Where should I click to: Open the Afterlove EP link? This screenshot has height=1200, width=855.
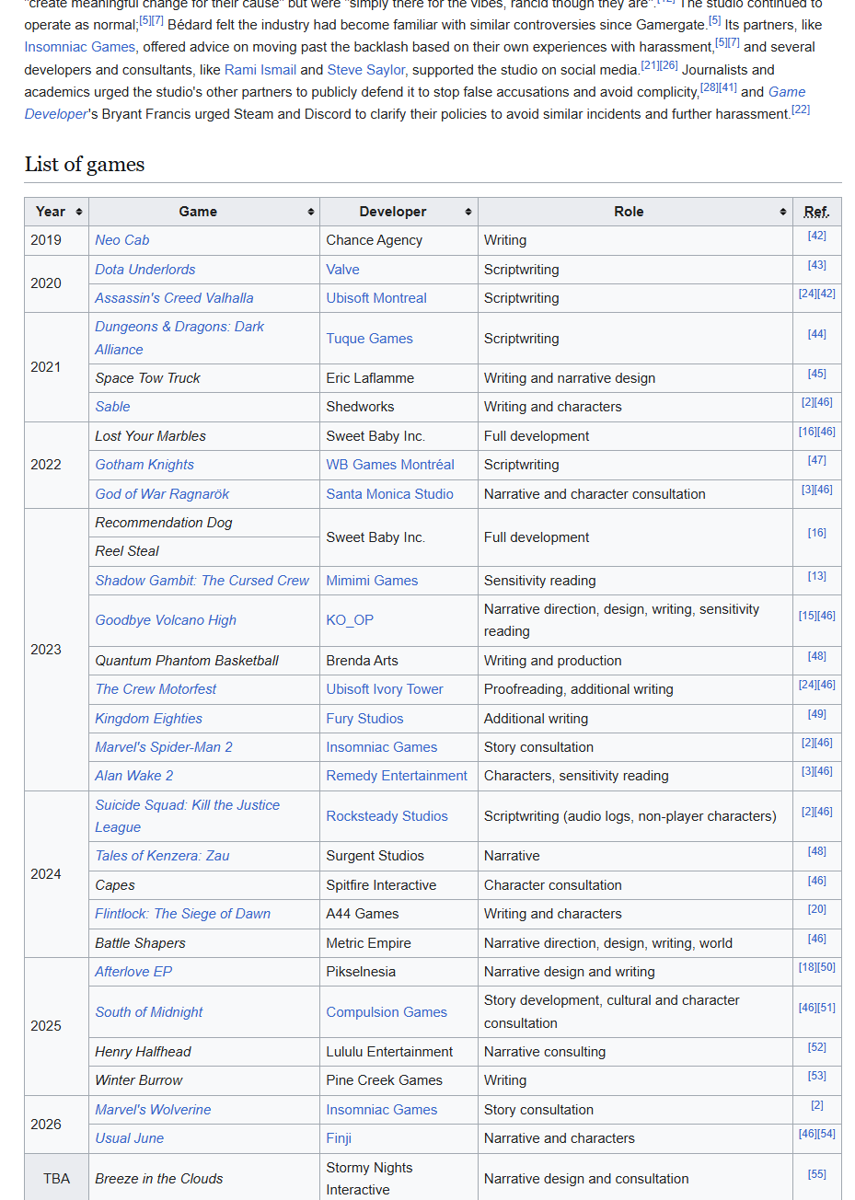coord(133,972)
